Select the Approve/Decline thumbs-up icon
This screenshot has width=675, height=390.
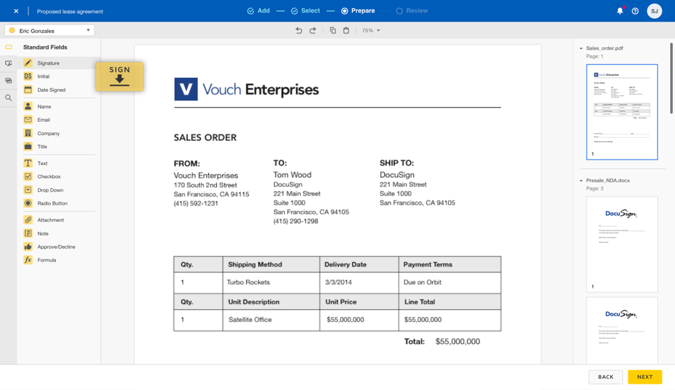[28, 247]
